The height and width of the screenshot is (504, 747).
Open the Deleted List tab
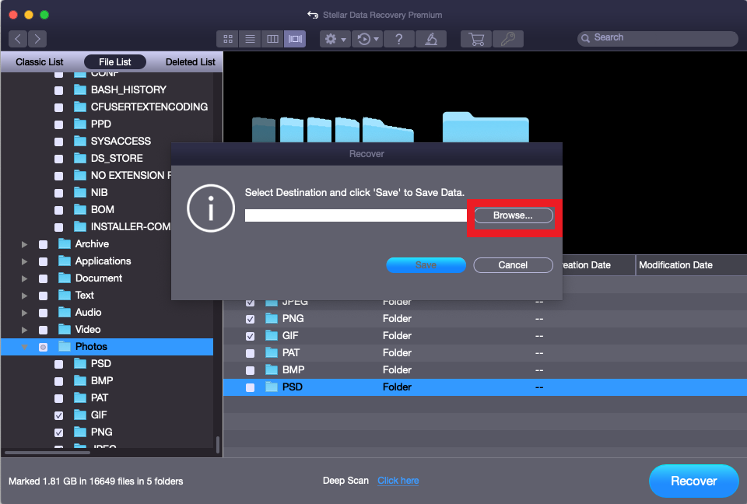[x=190, y=62]
